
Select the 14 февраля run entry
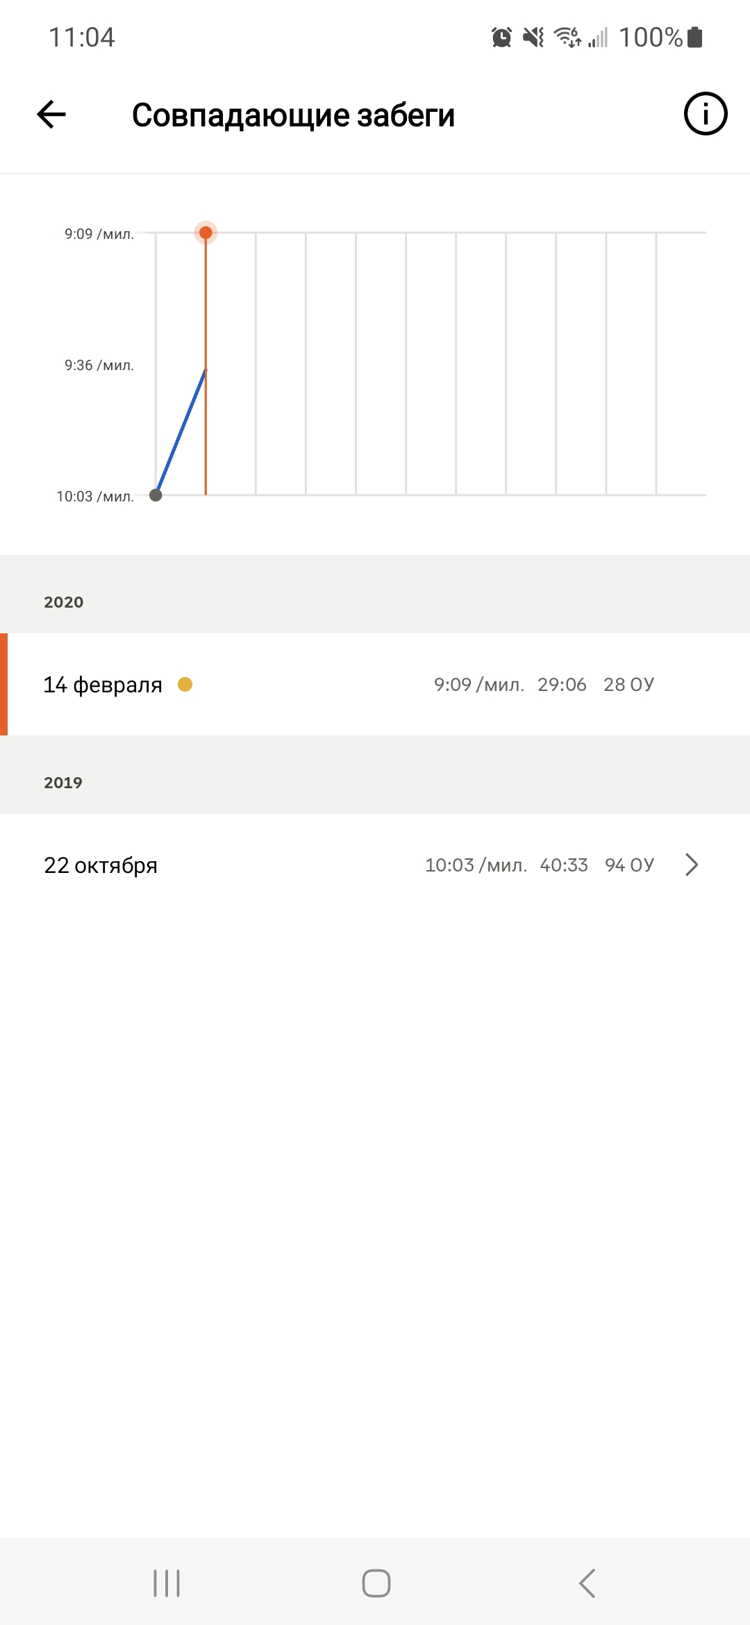click(375, 685)
